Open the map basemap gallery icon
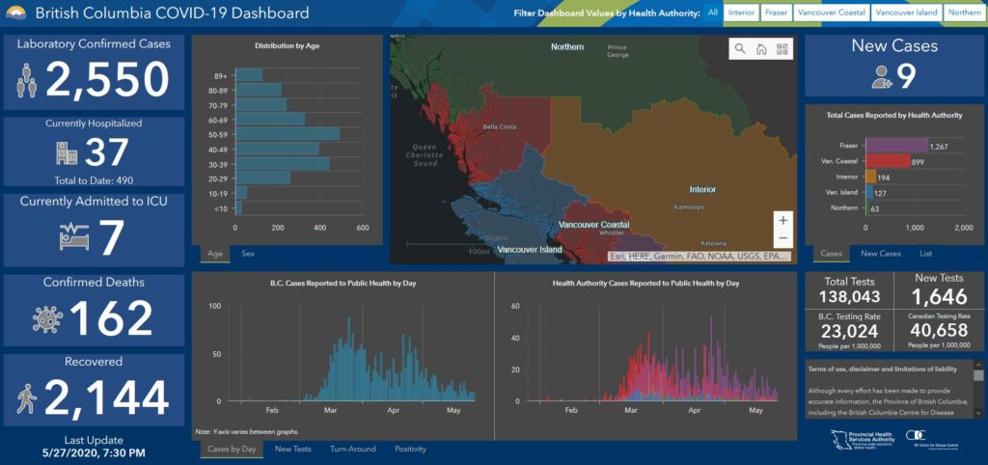Image resolution: width=988 pixels, height=465 pixels. pyautogui.click(x=782, y=49)
